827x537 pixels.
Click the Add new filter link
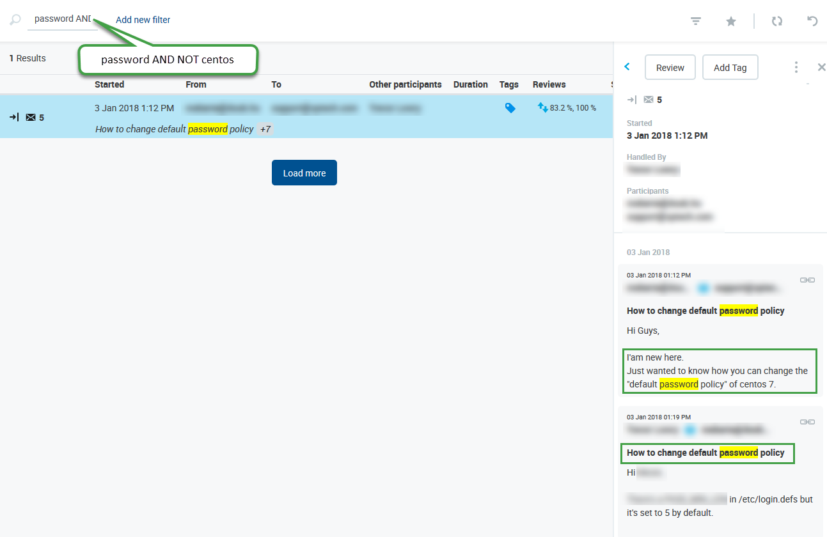point(143,20)
